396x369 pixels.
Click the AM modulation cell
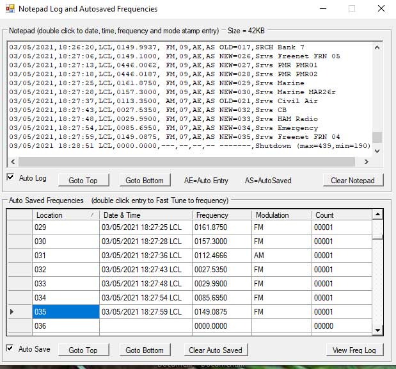click(x=282, y=256)
